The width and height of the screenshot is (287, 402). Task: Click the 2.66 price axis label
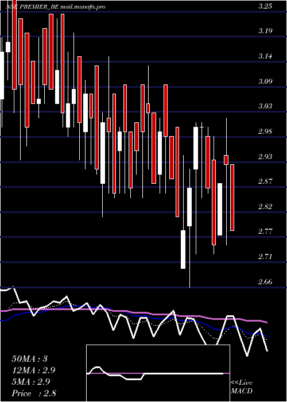tap(265, 282)
